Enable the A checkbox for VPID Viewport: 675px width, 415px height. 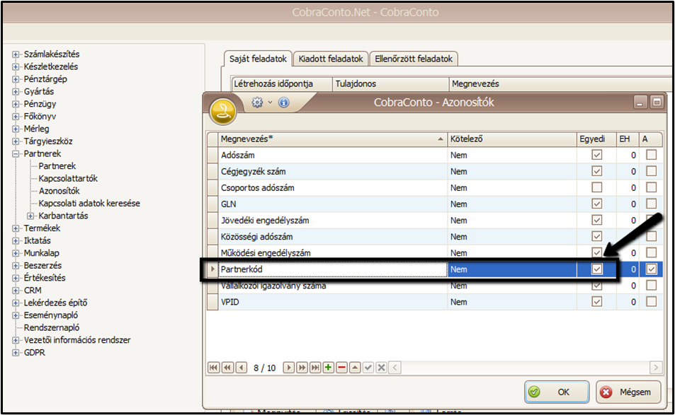click(x=652, y=302)
